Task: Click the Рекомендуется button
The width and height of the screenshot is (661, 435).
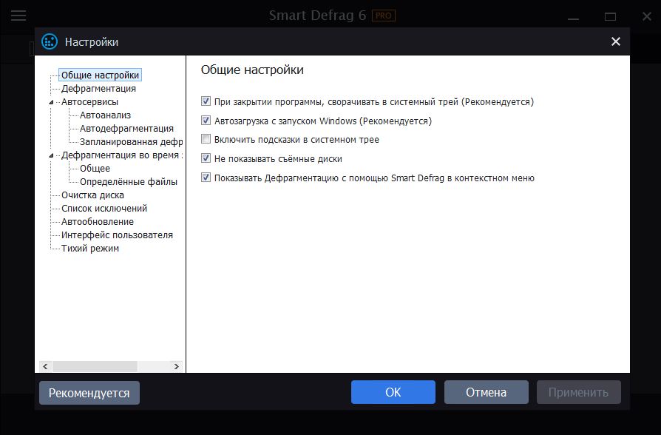Action: 89,393
